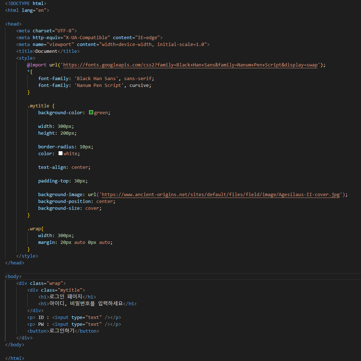The image size is (361, 361).
Task: Click the background-size: cover declaration
Action: click(70, 208)
